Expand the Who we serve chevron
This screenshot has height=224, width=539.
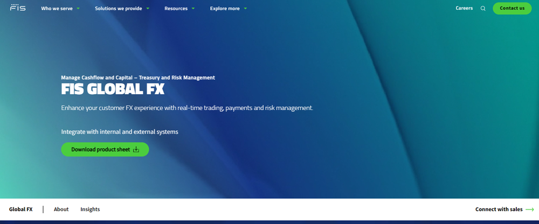[78, 9]
